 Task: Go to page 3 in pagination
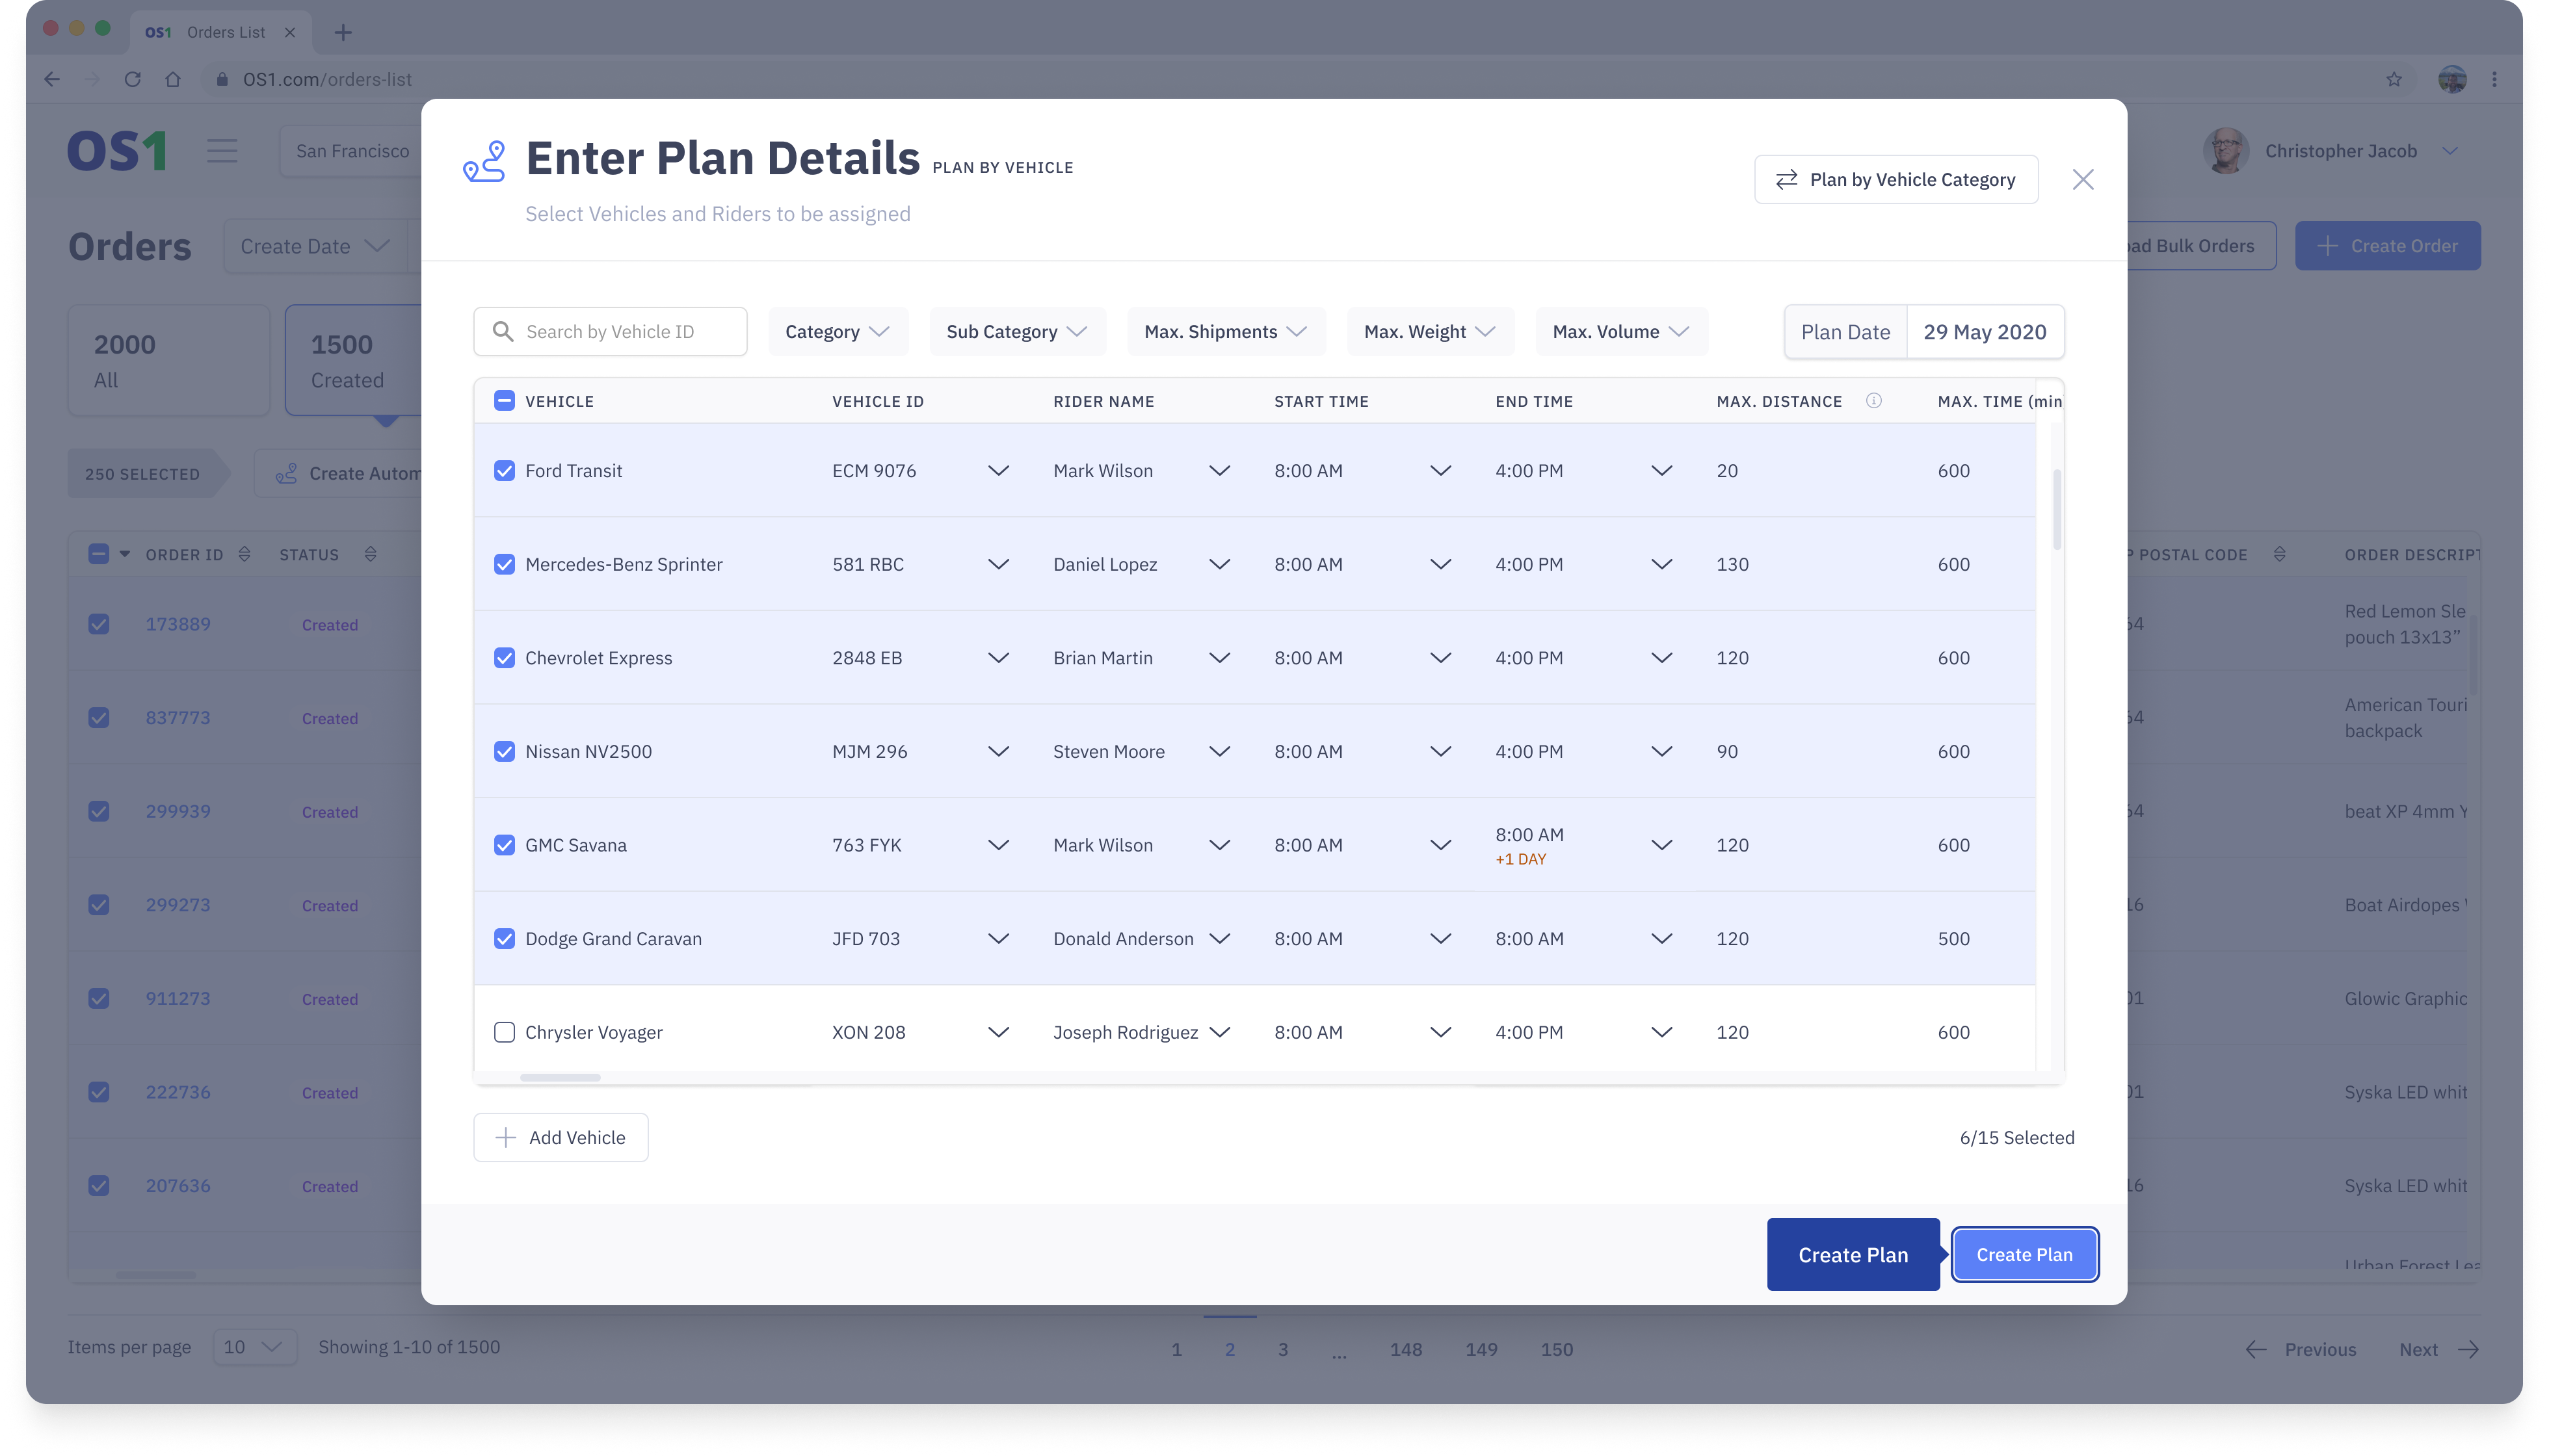(x=1282, y=1349)
